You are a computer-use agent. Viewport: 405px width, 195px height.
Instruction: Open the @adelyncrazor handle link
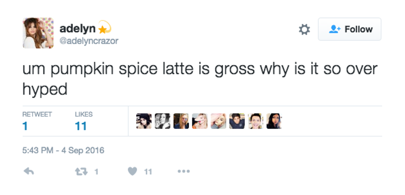pos(89,41)
